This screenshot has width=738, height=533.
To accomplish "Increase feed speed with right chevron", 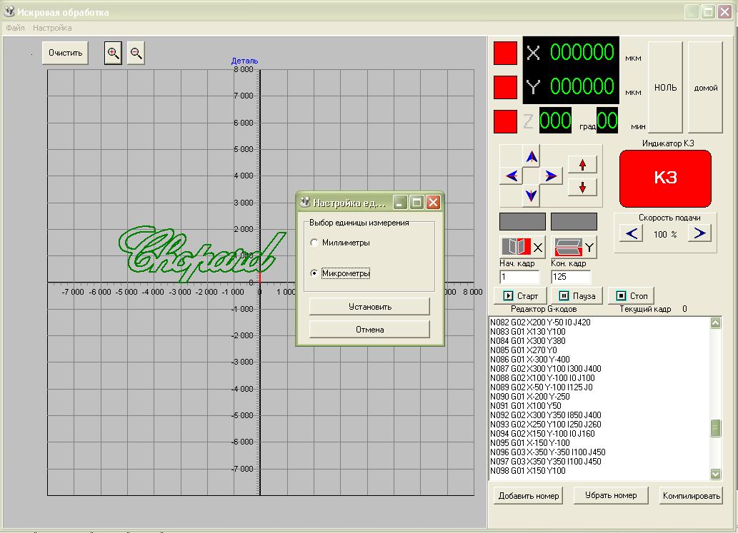I will tap(699, 233).
